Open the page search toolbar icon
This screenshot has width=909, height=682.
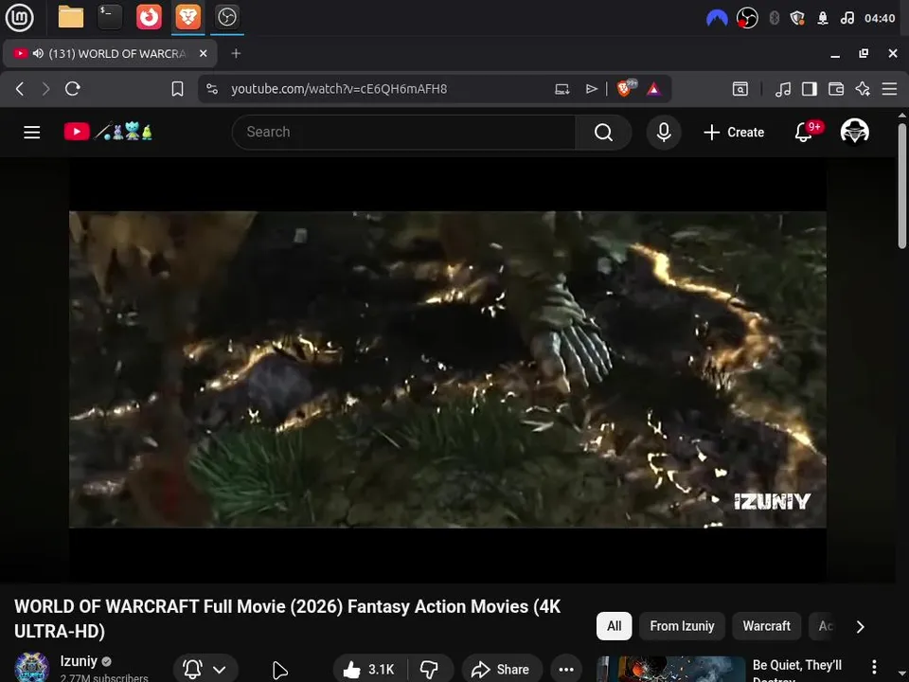pos(740,89)
